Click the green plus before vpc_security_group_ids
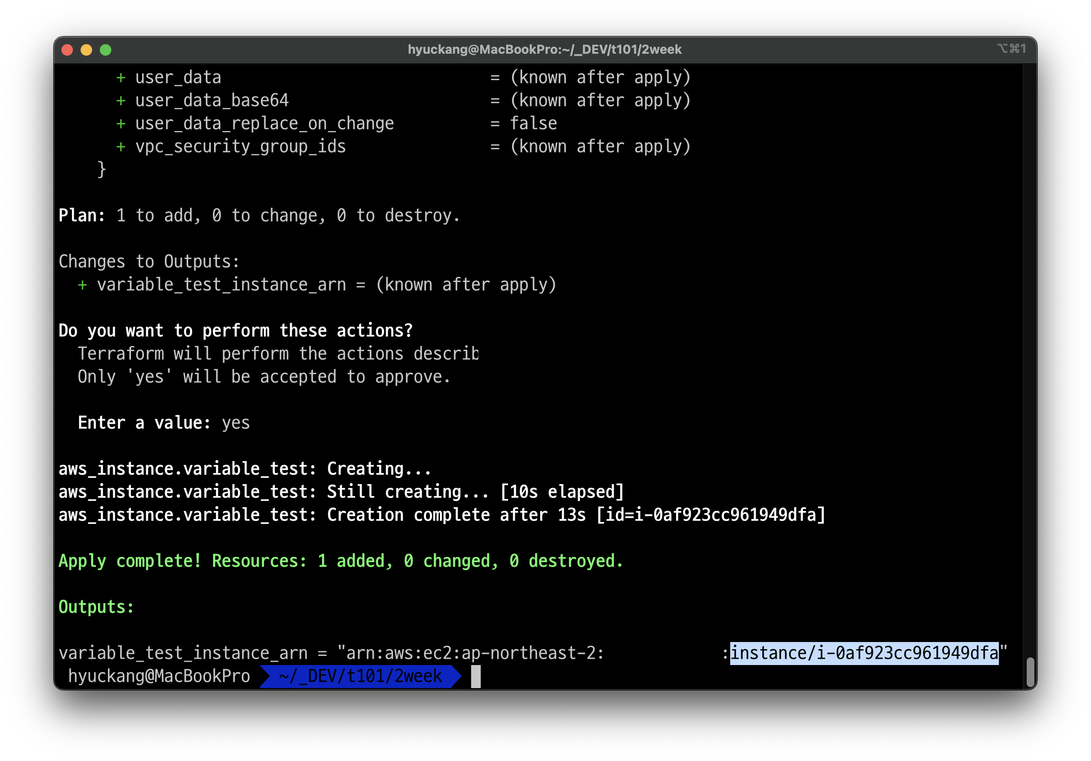Viewport: 1091px width, 761px height. pyautogui.click(x=121, y=147)
